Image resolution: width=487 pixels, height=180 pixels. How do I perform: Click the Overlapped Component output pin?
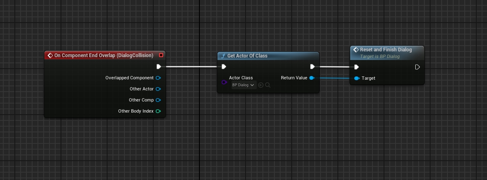coord(158,78)
